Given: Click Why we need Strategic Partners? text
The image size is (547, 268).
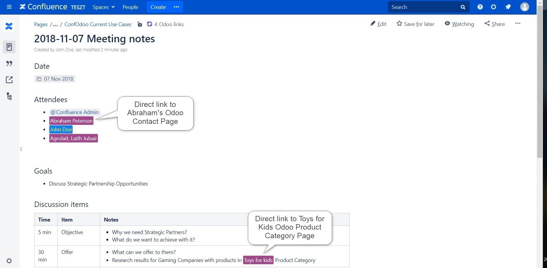Looking at the screenshot, I should click(150, 232).
